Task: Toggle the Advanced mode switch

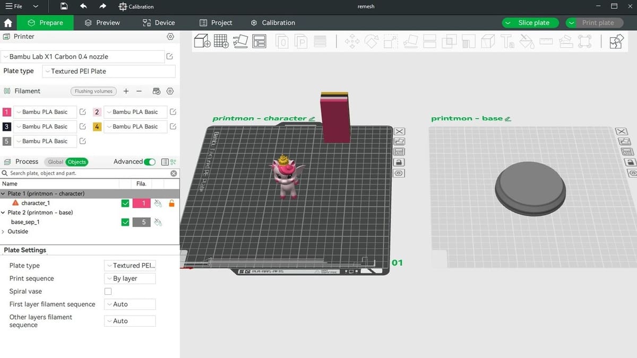Action: coord(150,162)
